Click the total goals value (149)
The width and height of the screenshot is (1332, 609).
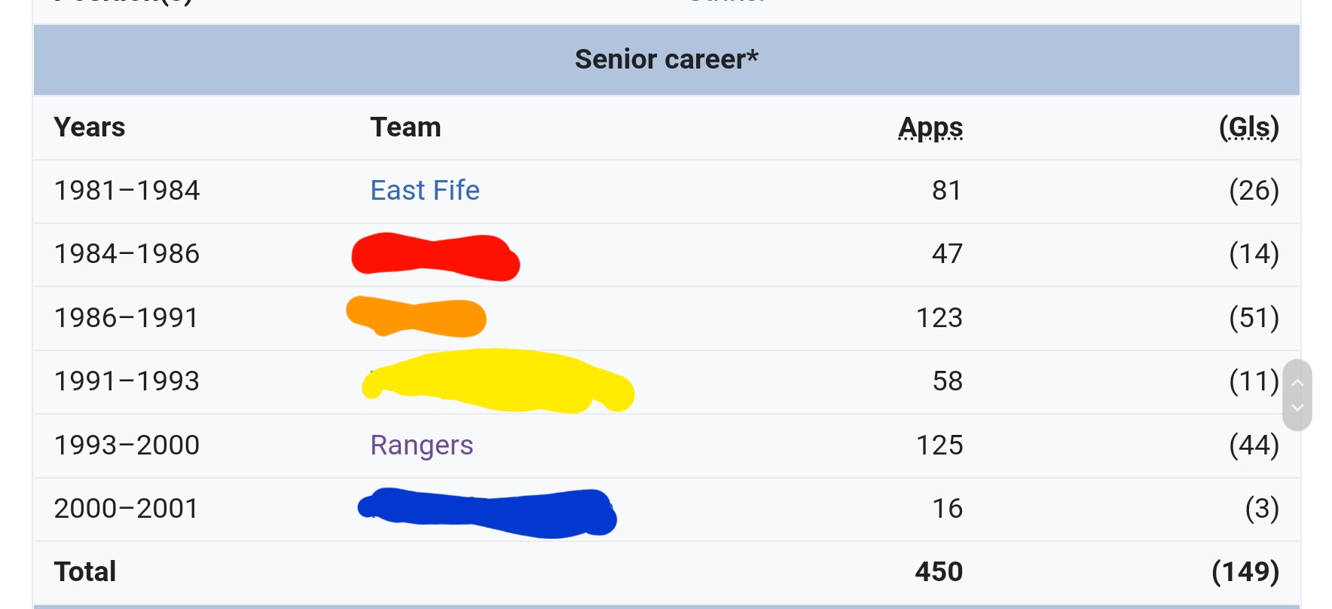point(1245,572)
